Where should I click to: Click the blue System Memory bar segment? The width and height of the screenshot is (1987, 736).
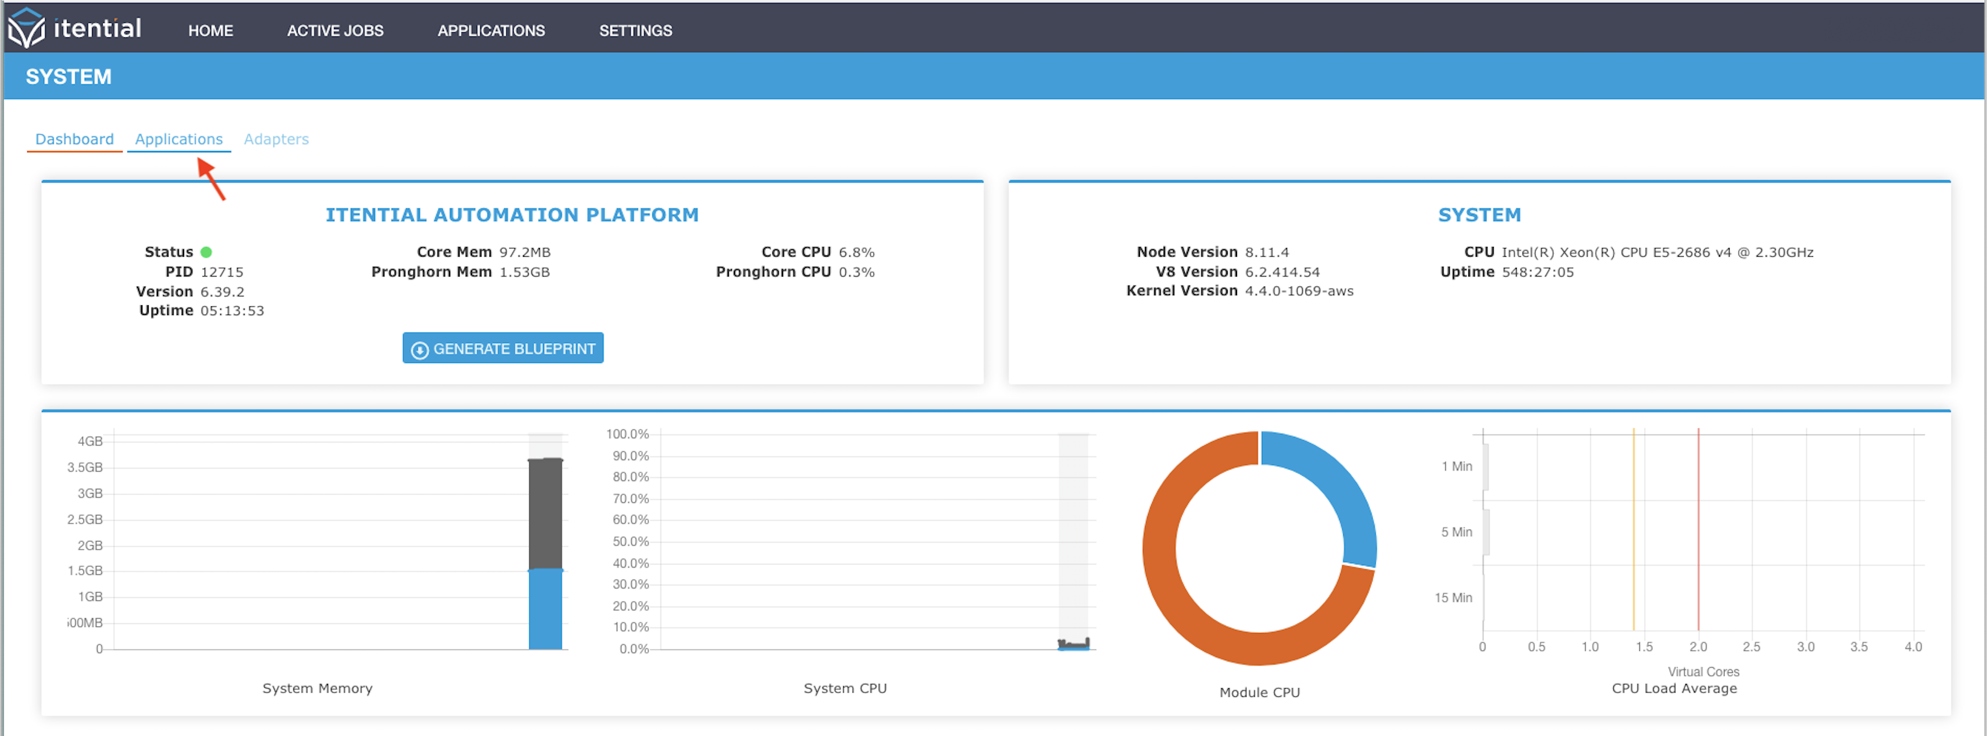click(x=545, y=610)
